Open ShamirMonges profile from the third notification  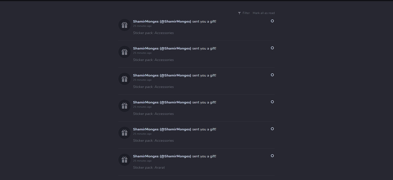(162, 75)
